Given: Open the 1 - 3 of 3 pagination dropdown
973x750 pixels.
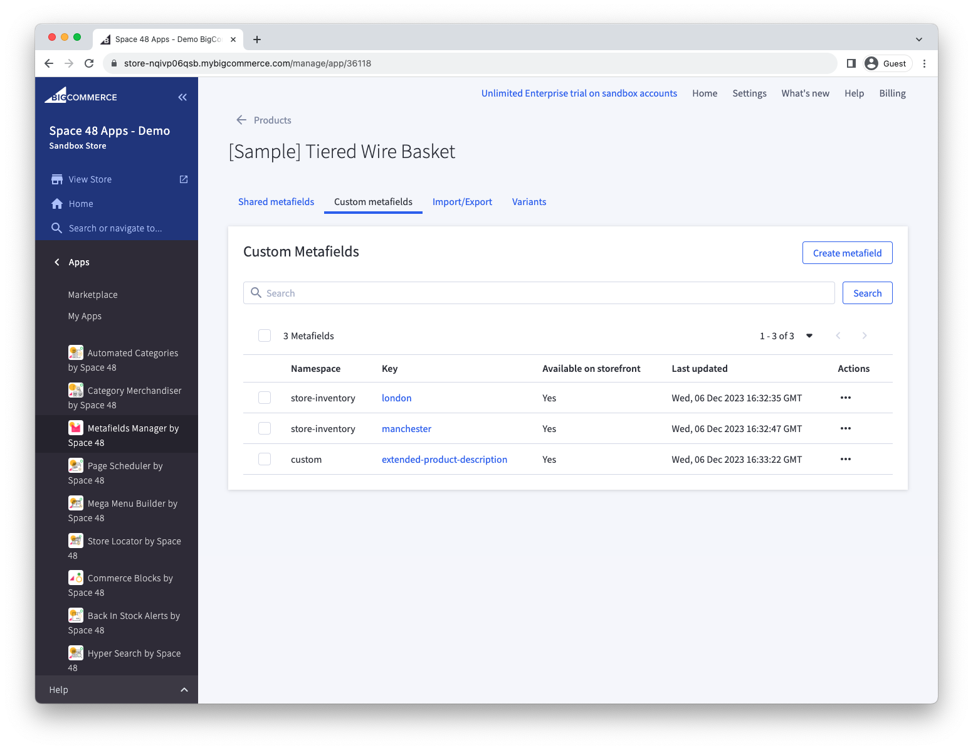Looking at the screenshot, I should [x=786, y=335].
